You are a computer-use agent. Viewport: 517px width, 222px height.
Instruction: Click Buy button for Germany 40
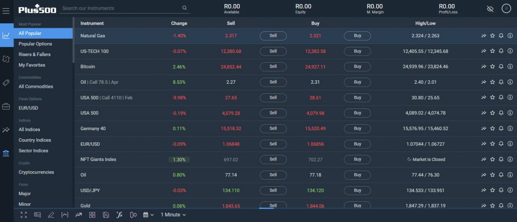pyautogui.click(x=357, y=129)
